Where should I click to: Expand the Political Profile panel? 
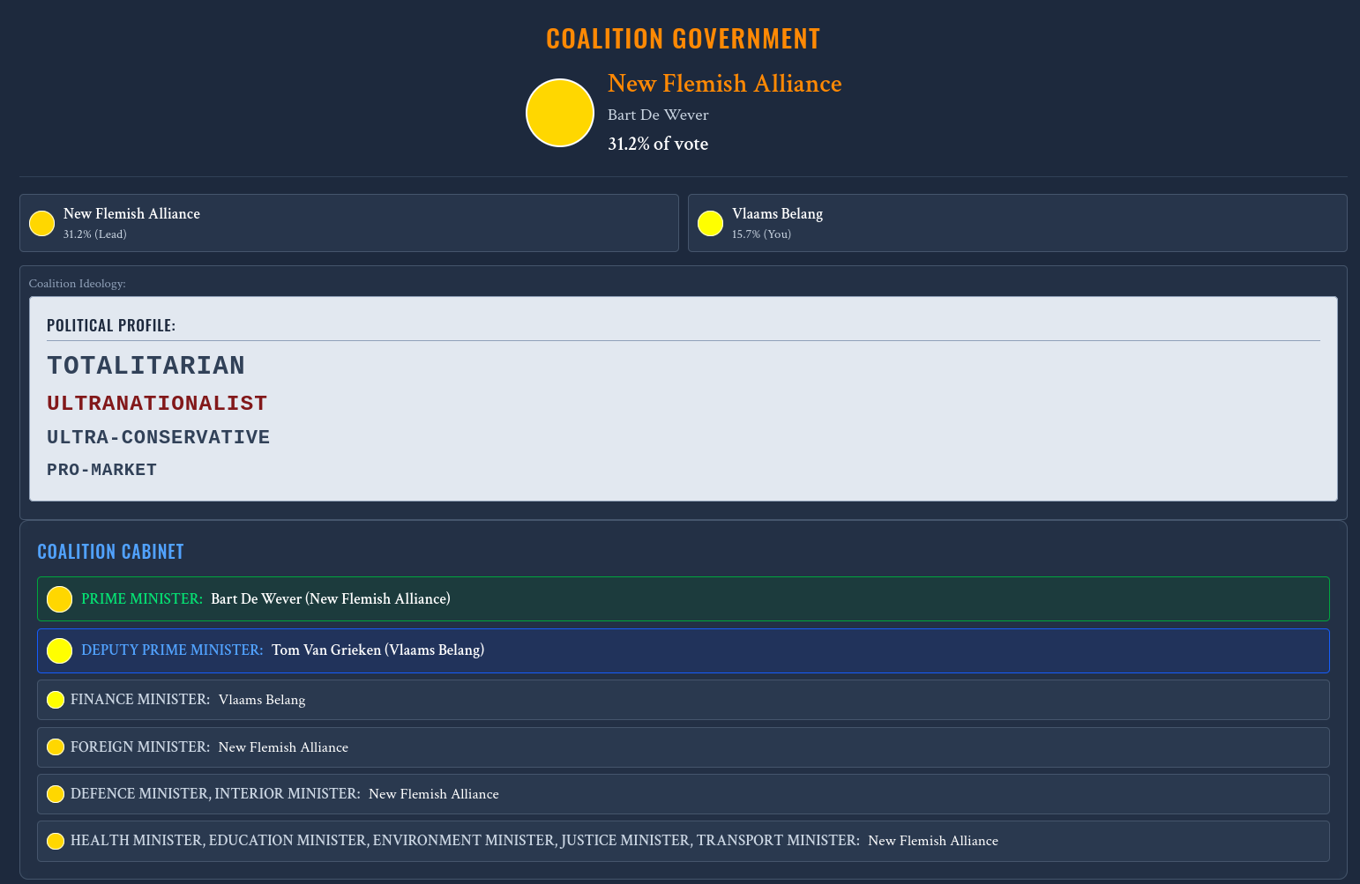coord(111,324)
